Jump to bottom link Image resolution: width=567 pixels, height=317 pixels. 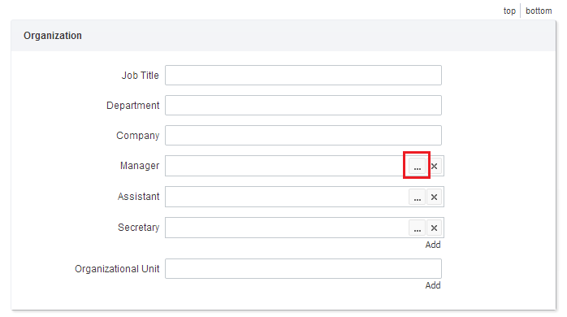pos(539,11)
